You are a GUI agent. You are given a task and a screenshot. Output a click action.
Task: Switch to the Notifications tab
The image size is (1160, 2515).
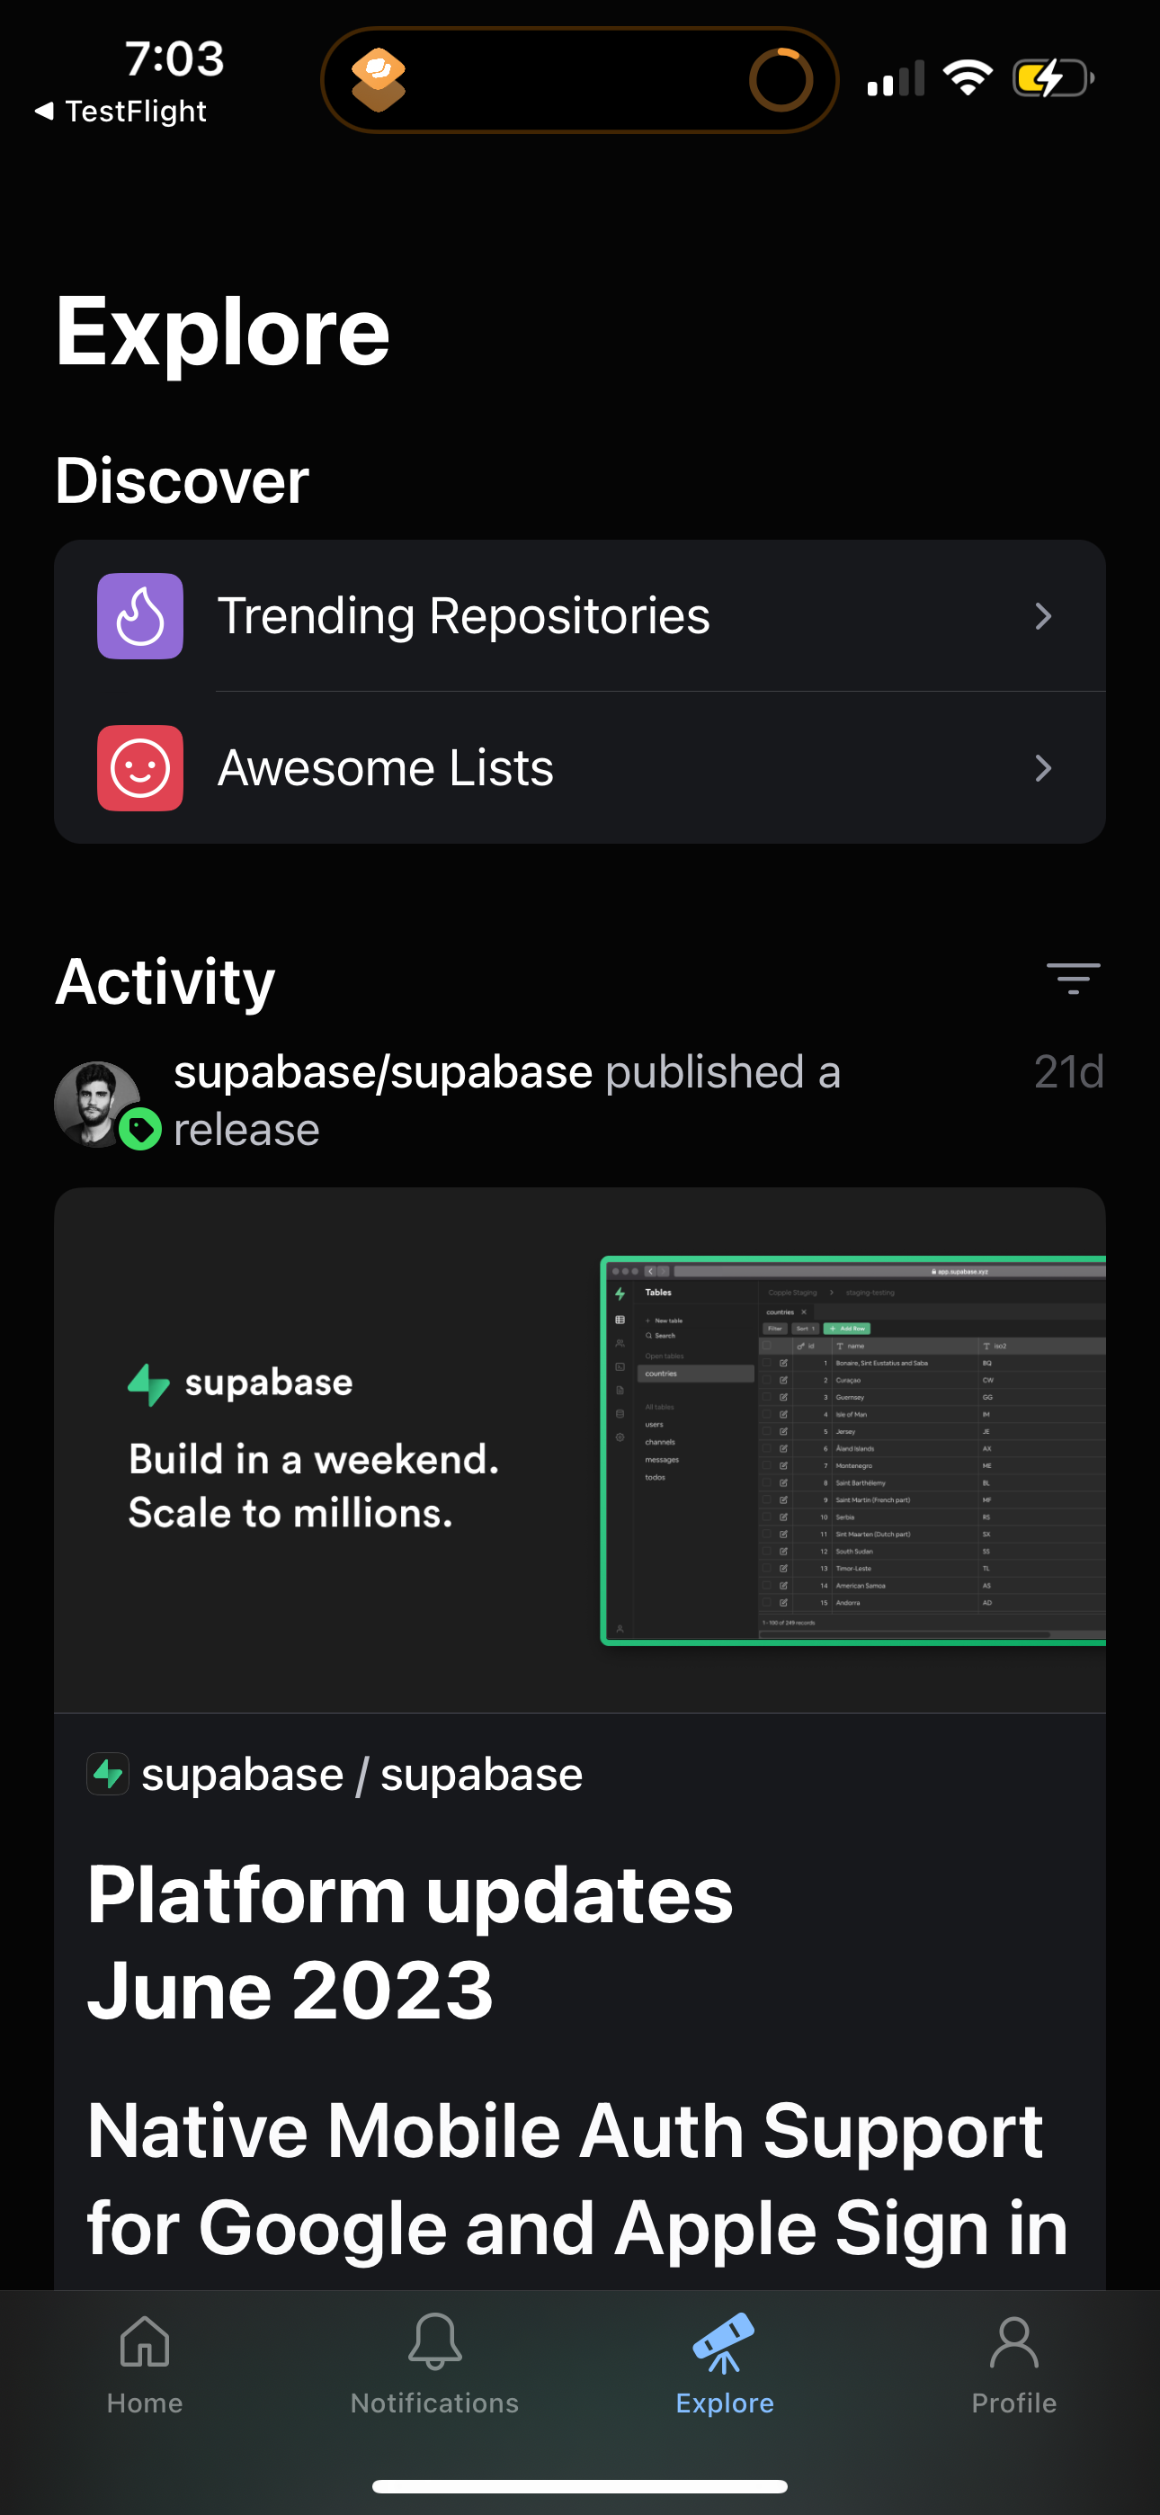(x=434, y=2363)
